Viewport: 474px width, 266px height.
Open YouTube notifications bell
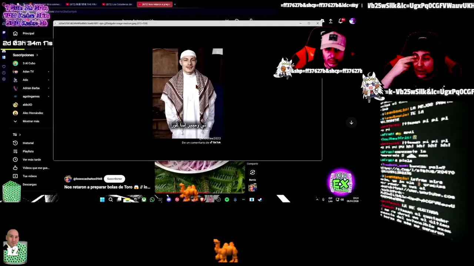pyautogui.click(x=341, y=21)
